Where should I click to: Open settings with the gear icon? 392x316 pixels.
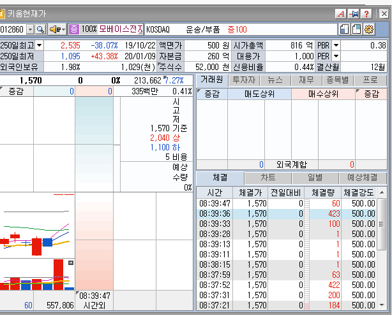369,29
